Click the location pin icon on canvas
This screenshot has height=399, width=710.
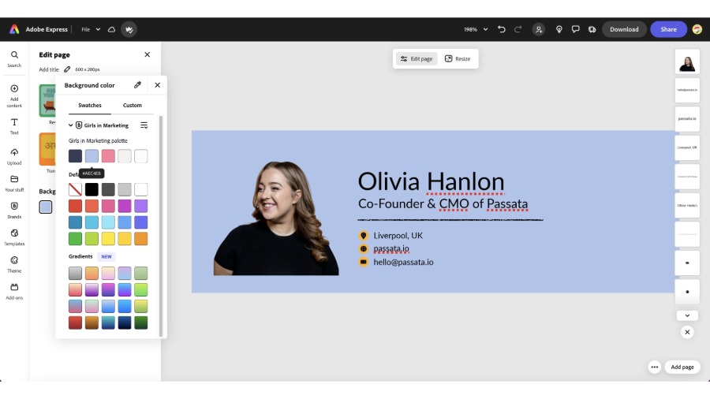click(x=363, y=236)
